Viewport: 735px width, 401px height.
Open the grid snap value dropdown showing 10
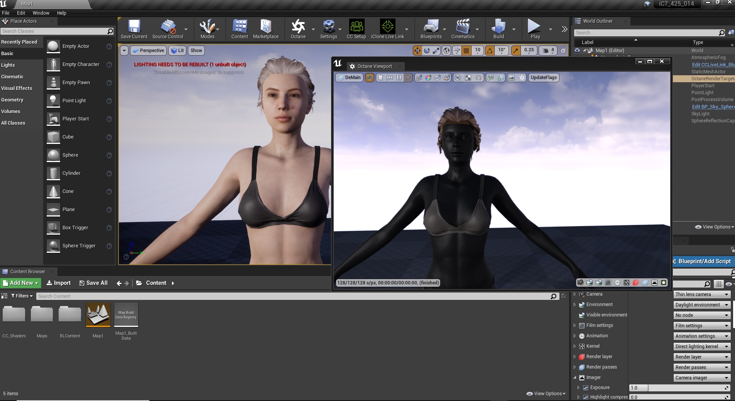(x=478, y=51)
